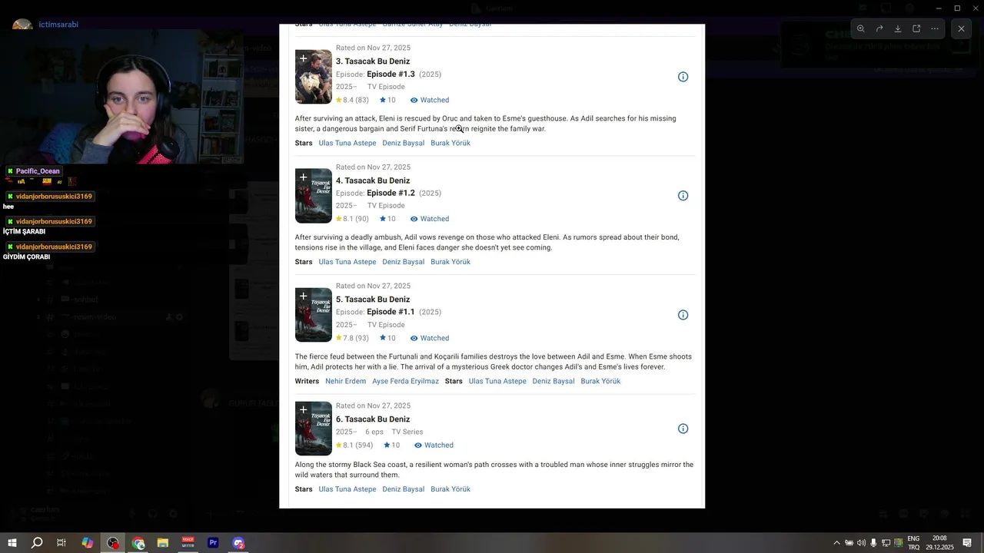Add Episode #1.3 to watchlist plus icon

303,58
